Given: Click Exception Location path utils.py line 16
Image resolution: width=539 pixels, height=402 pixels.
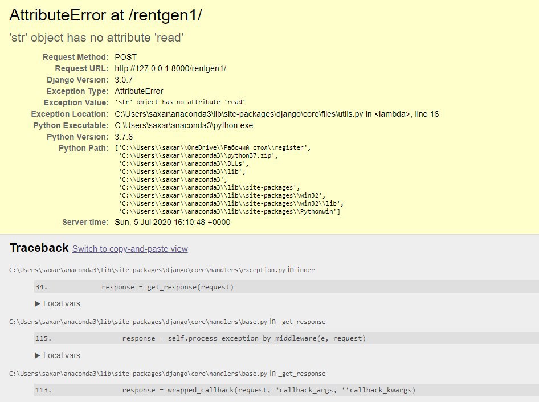Looking at the screenshot, I should click(277, 114).
